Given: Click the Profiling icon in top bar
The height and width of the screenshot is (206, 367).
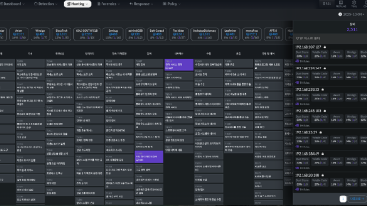Looking at the screenshot, I should pyautogui.click(x=341, y=5).
